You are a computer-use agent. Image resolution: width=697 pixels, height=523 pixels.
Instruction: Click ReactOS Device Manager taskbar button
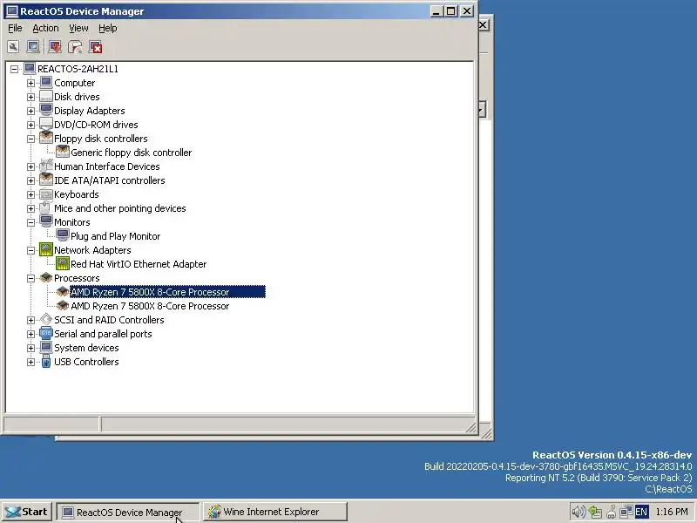(x=127, y=512)
